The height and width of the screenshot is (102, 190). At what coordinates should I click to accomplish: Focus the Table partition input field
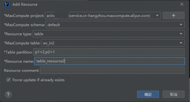pyautogui.click(x=109, y=52)
